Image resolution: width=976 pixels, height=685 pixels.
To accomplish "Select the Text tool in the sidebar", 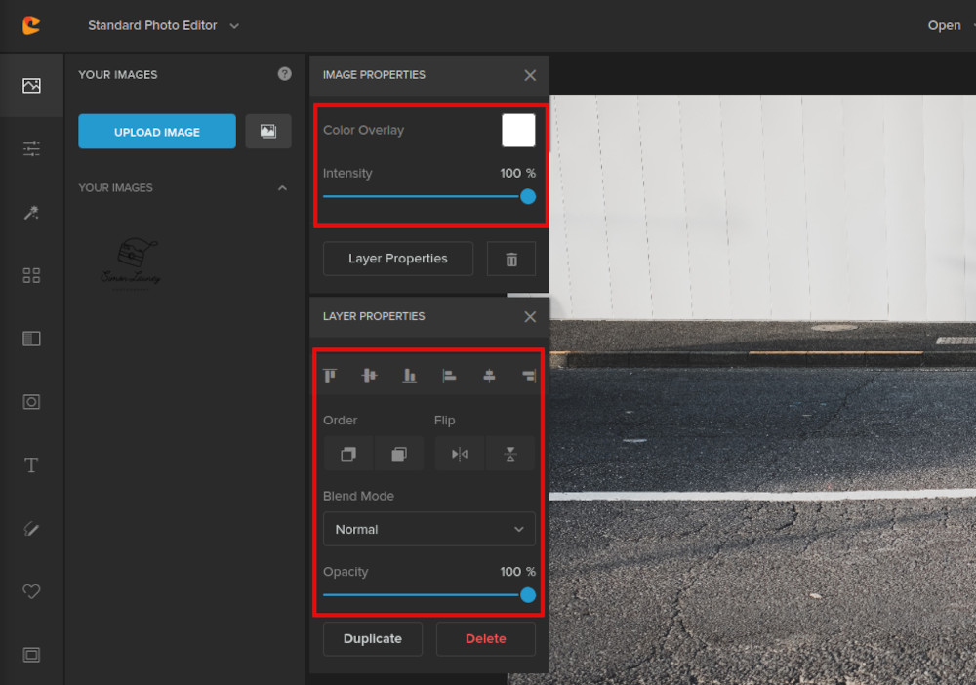I will click(x=31, y=465).
